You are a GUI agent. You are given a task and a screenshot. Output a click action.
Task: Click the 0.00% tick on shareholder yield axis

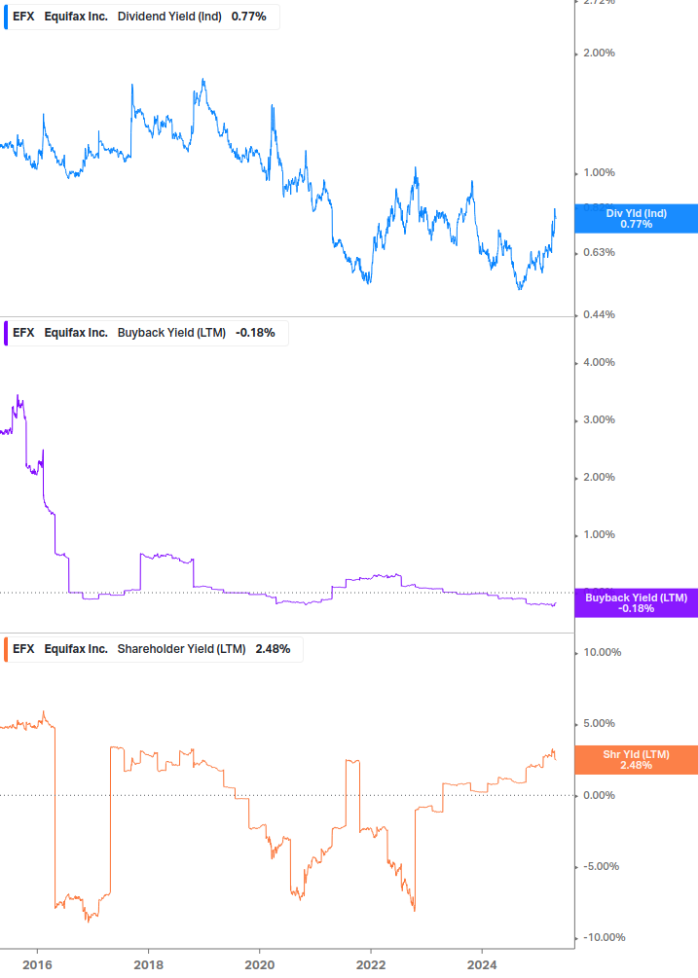pos(599,795)
